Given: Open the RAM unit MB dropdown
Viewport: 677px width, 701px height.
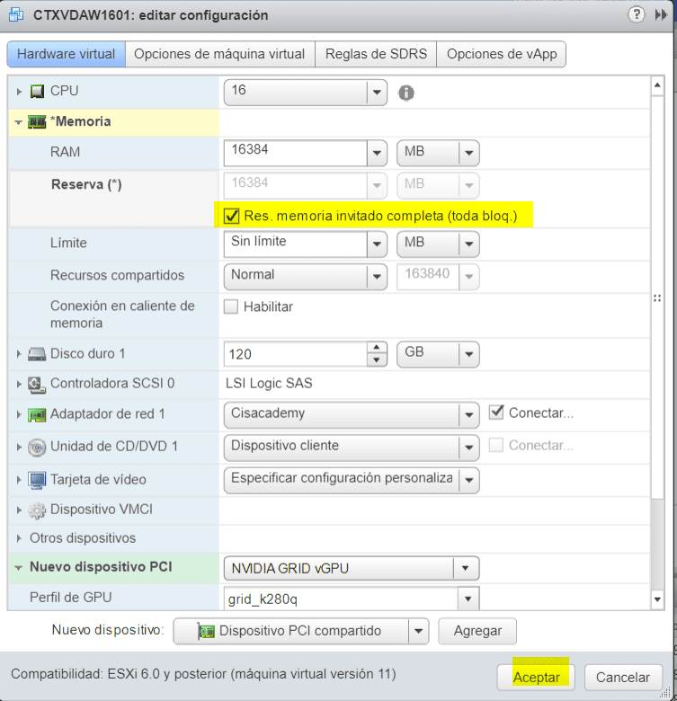Looking at the screenshot, I should point(438,153).
